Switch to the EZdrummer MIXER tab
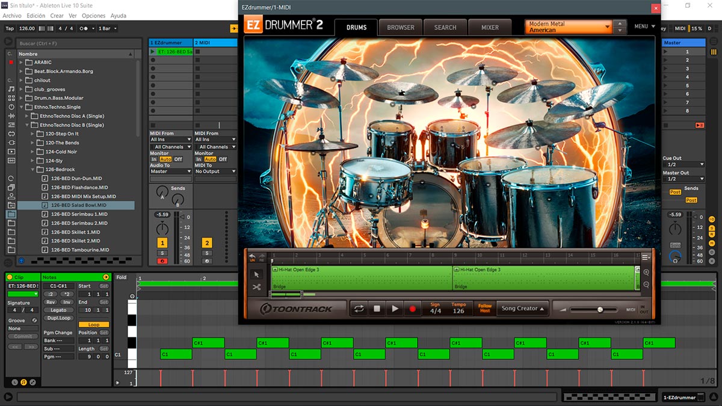Image resolution: width=722 pixels, height=406 pixels. 490,28
